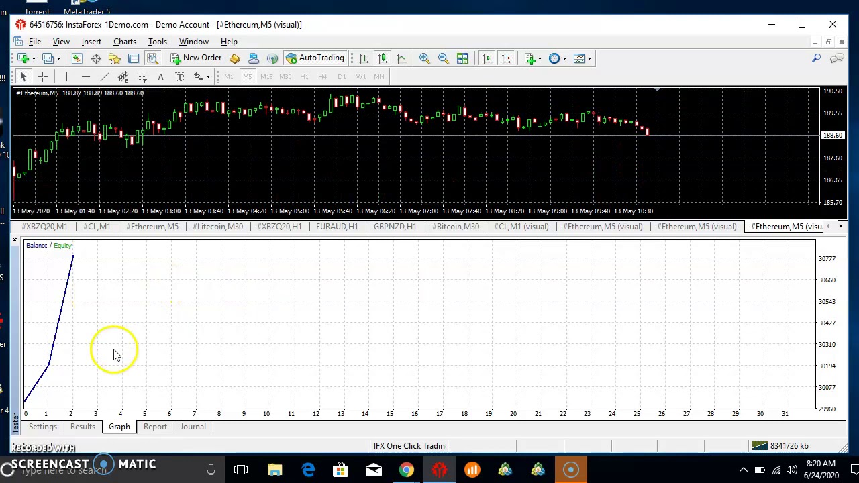Close the Strategy Tester panel
This screenshot has width=859, height=483.
click(x=15, y=239)
